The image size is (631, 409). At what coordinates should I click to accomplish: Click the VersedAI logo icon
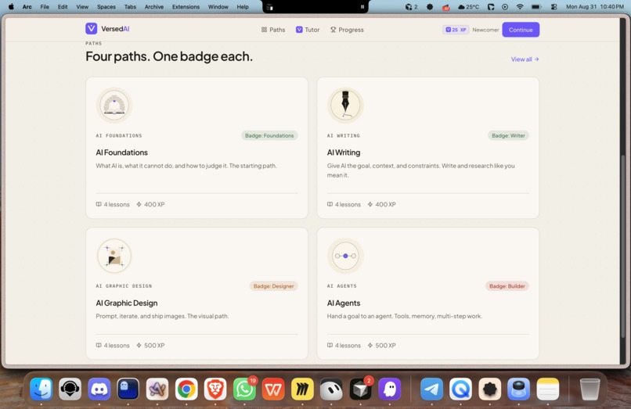coord(92,29)
